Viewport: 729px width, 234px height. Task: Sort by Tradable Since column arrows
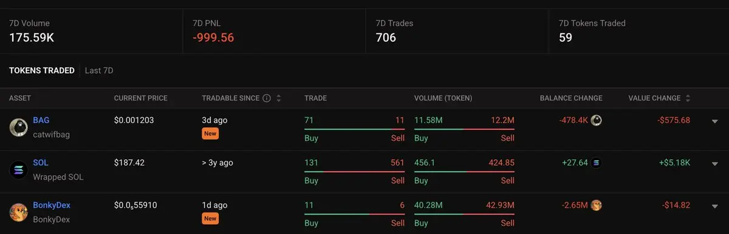[x=279, y=98]
